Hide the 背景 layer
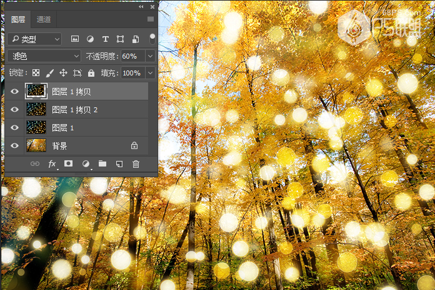435x290 pixels. click(x=15, y=145)
